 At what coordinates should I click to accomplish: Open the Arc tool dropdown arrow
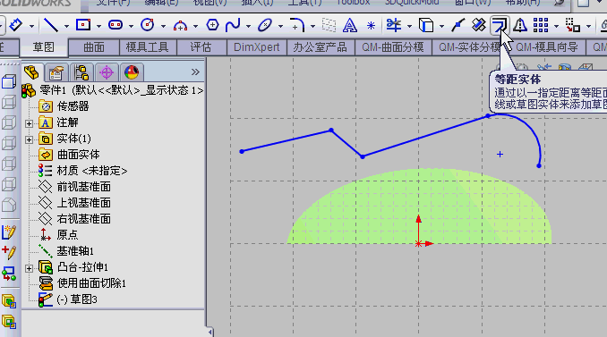tap(195, 26)
